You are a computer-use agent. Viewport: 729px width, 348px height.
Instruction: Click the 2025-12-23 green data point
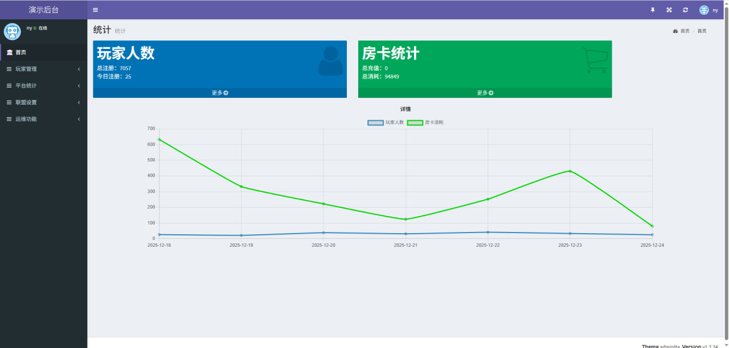click(570, 171)
